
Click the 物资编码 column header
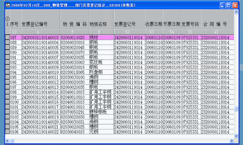point(74,24)
